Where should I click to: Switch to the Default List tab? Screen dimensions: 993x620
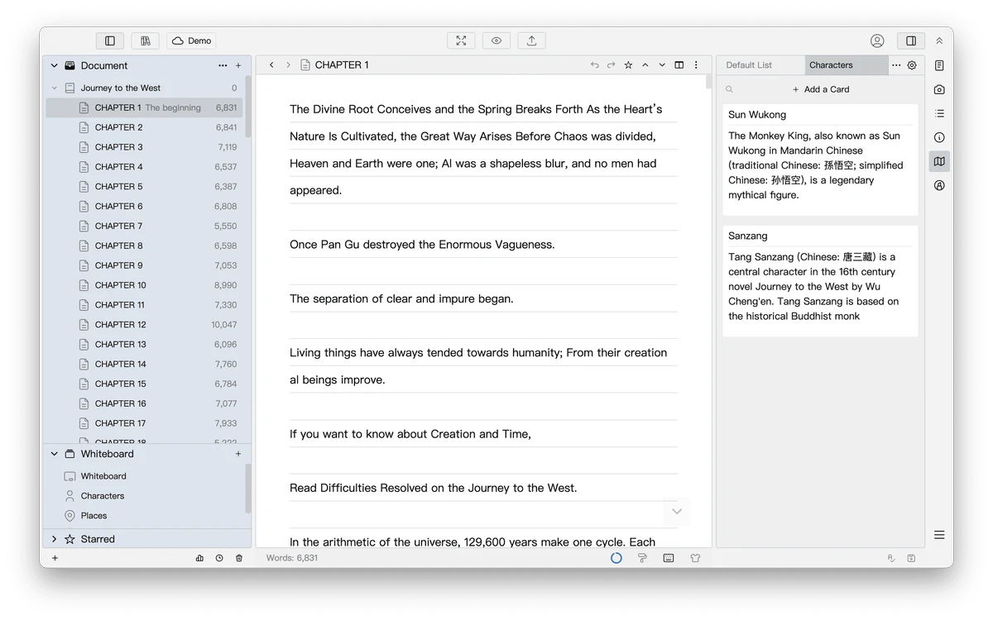click(749, 65)
